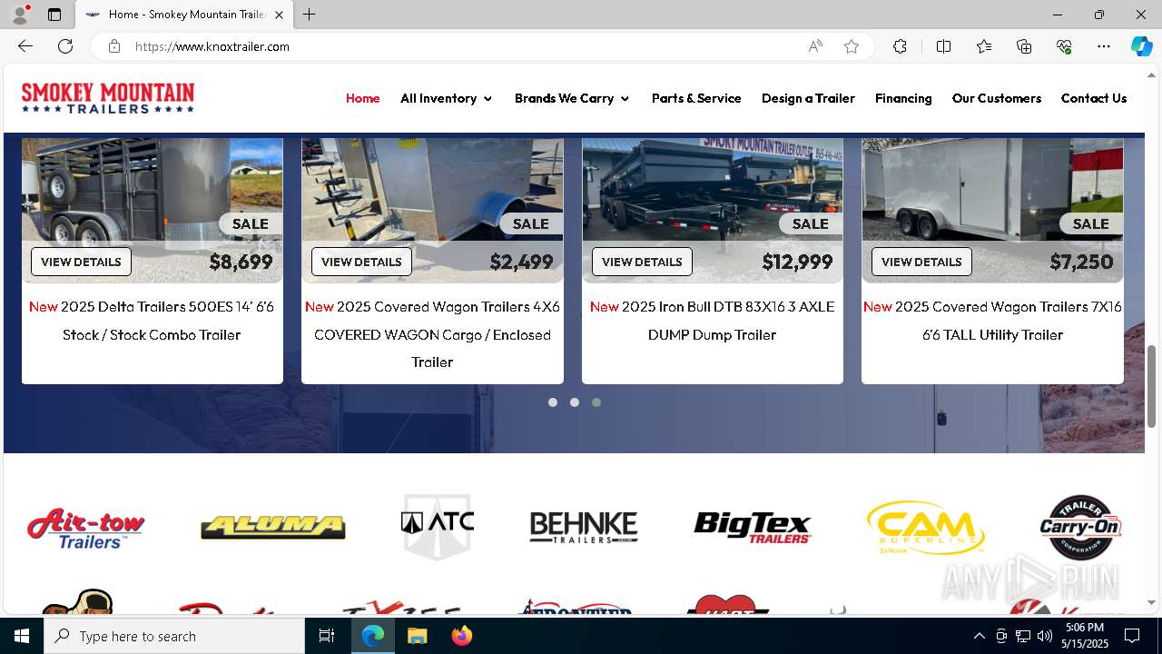Open Settings and more ellipsis
Screen dimensions: 1162x654
[1104, 46]
